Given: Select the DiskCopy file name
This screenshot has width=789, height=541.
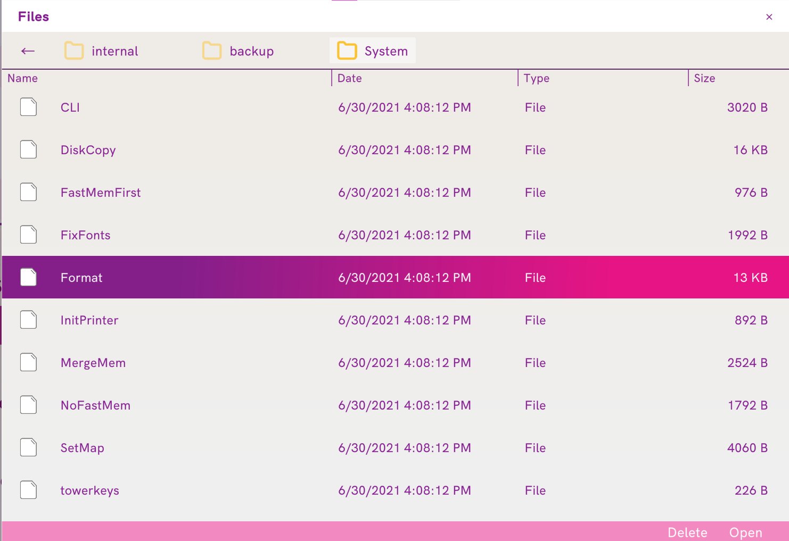Looking at the screenshot, I should 88,150.
